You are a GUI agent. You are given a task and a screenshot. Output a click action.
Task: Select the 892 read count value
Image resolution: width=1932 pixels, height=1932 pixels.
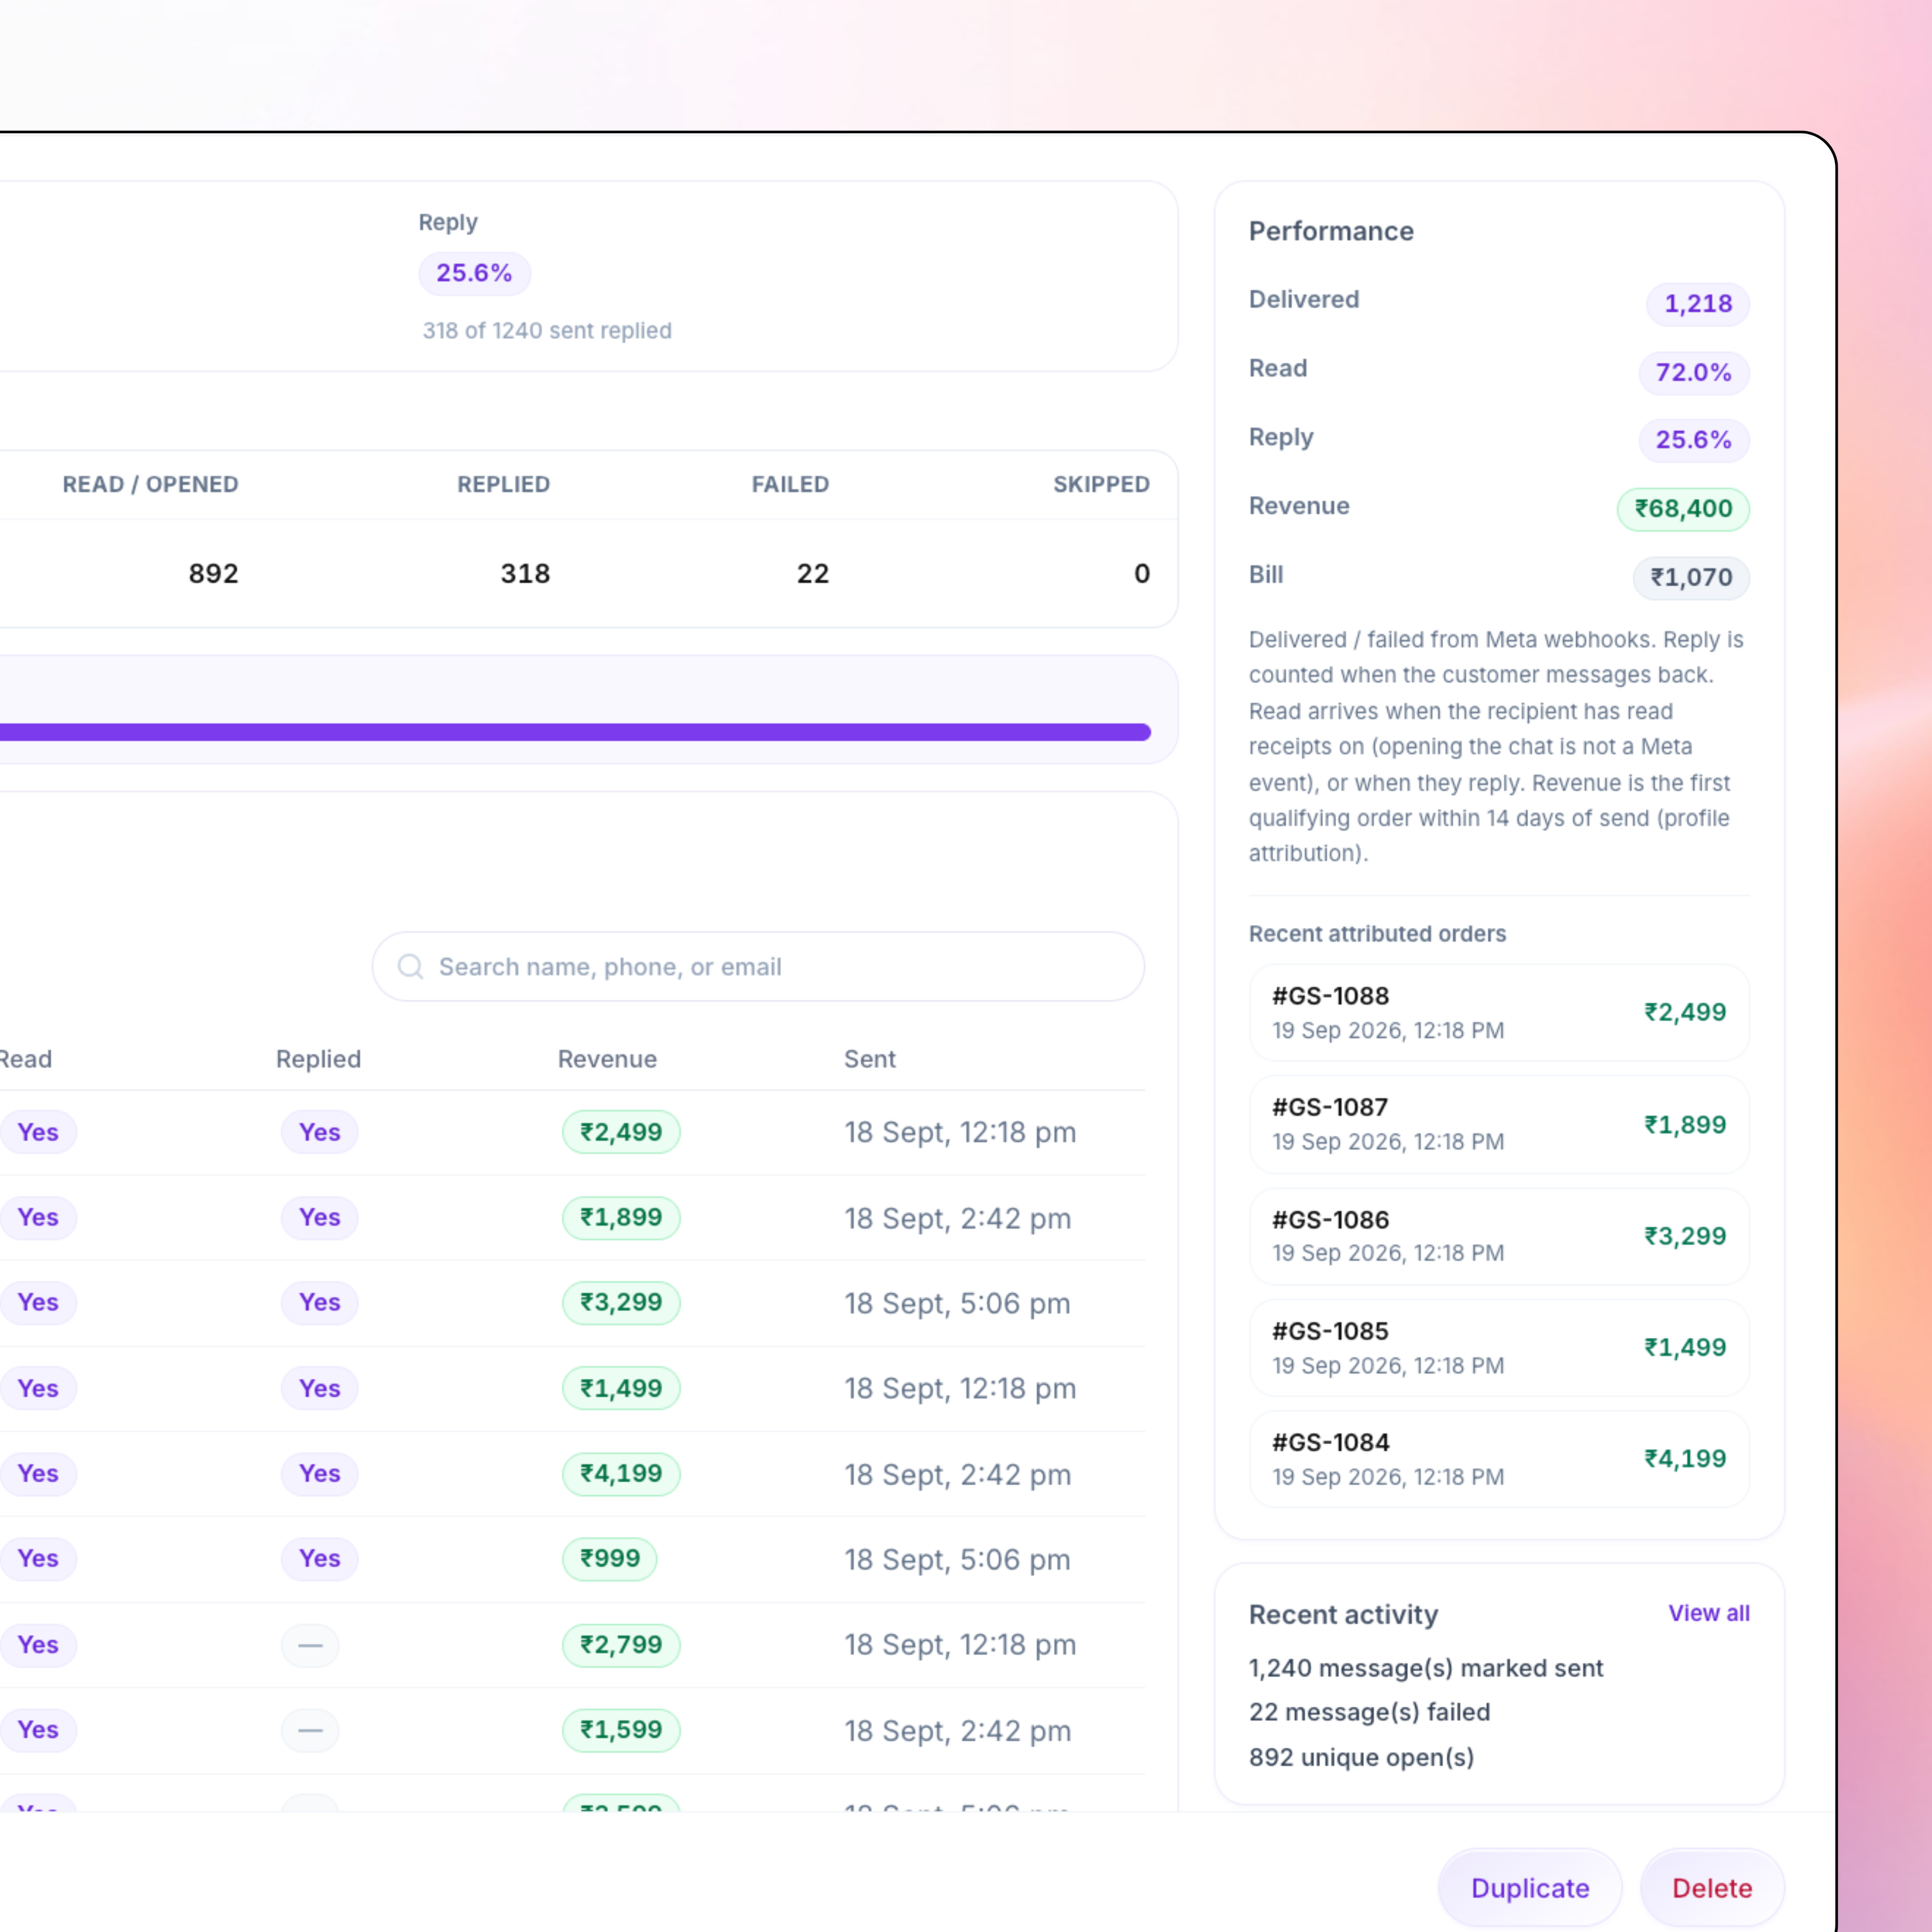pyautogui.click(x=213, y=573)
